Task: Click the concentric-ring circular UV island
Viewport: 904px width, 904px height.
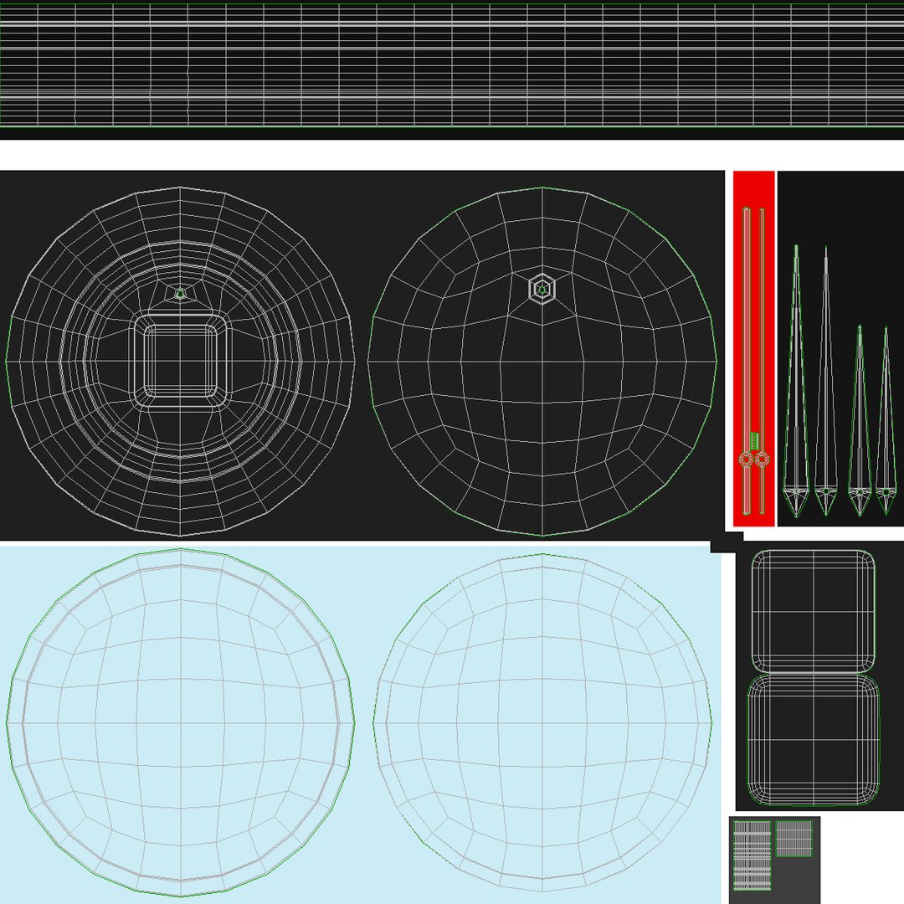Action: [180, 362]
